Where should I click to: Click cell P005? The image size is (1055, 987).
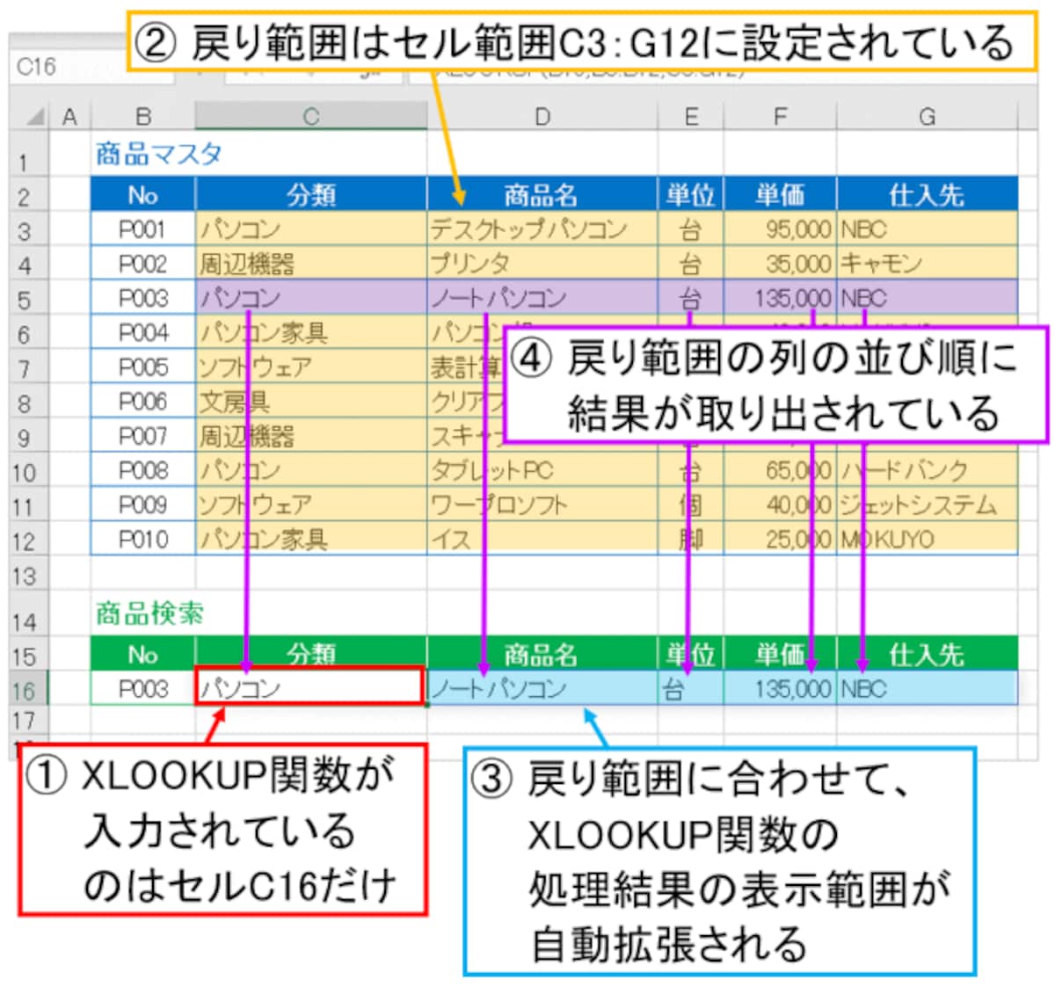[x=143, y=366]
